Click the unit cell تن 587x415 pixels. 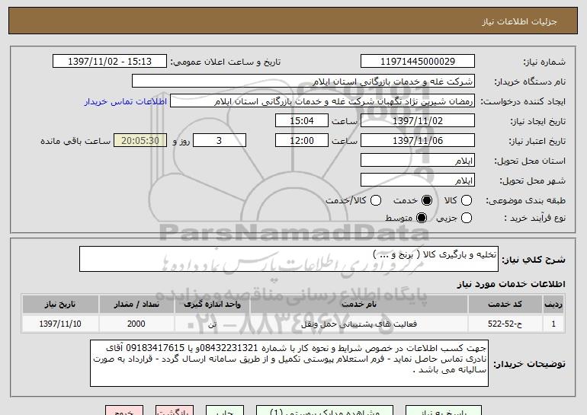(x=212, y=324)
